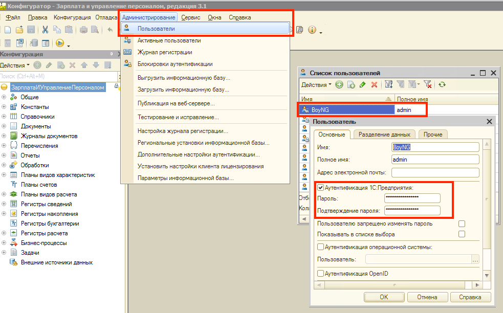Click the Disable filter funnel icon
The image size is (503, 313).
(428, 84)
